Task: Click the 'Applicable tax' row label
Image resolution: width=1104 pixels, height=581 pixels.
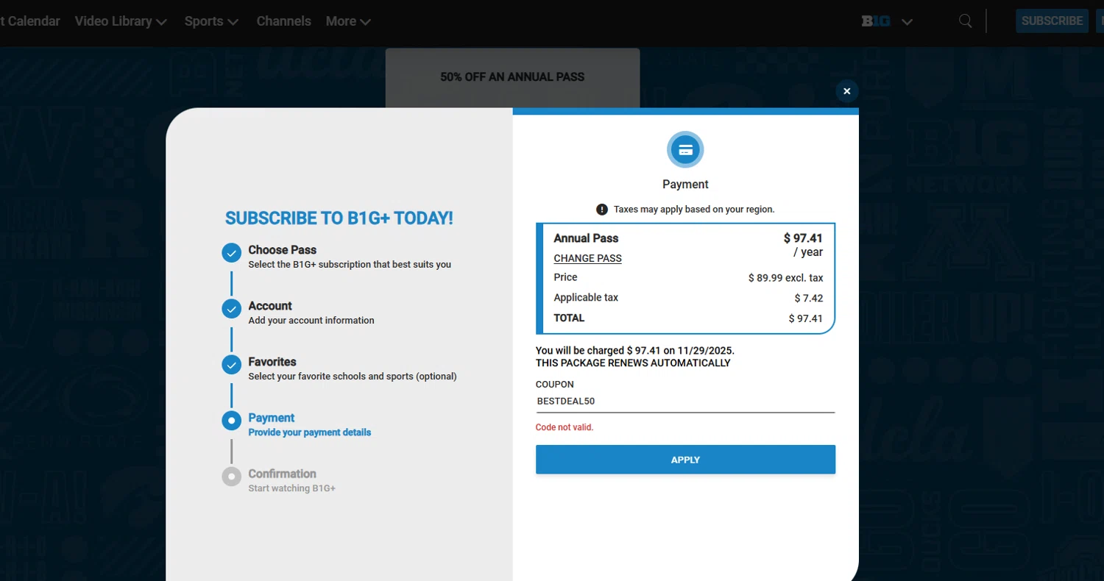Action: point(586,298)
